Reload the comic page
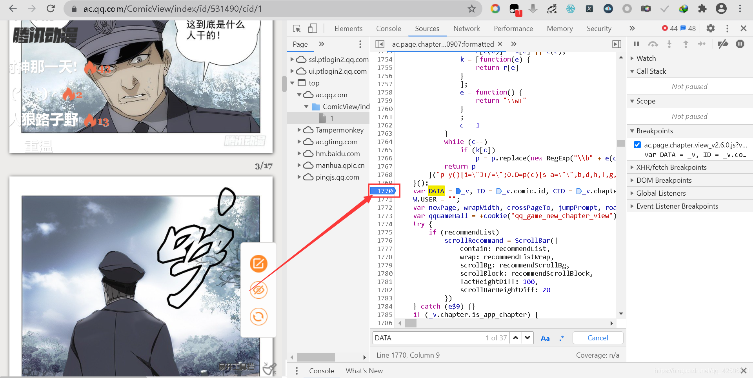 pos(51,9)
